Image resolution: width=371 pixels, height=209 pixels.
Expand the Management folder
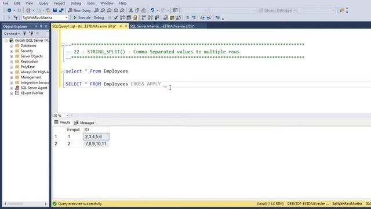(12, 77)
